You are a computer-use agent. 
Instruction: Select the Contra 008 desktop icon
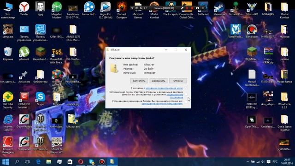(x=252, y=9)
